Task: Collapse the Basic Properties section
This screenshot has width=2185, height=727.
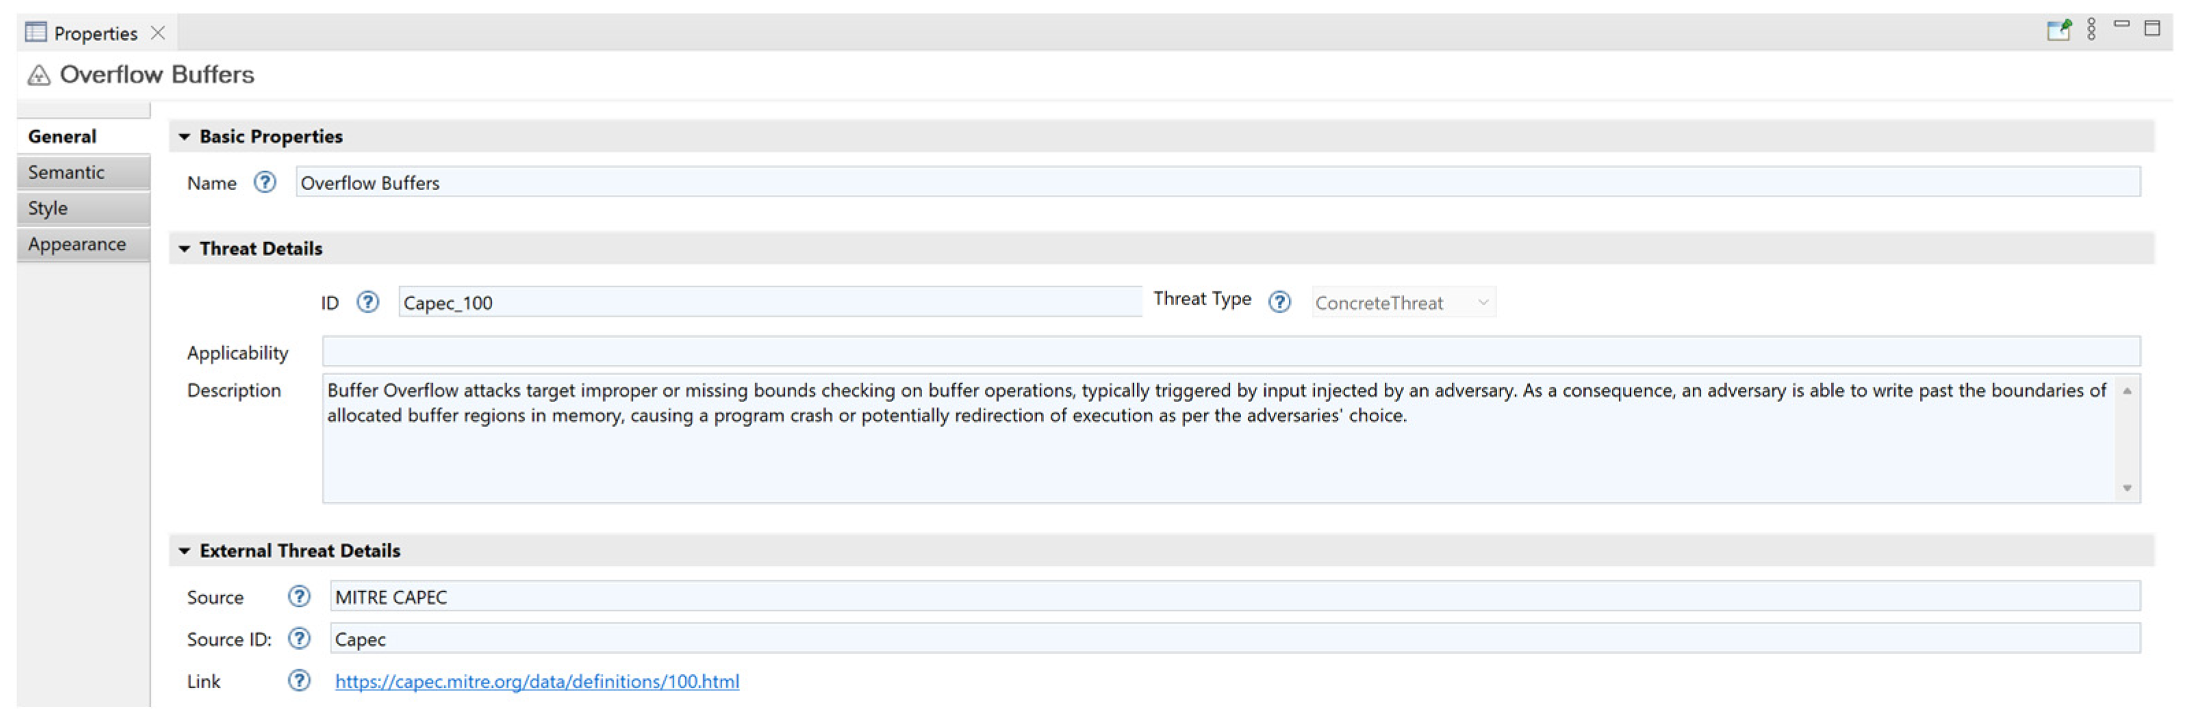Action: (184, 136)
